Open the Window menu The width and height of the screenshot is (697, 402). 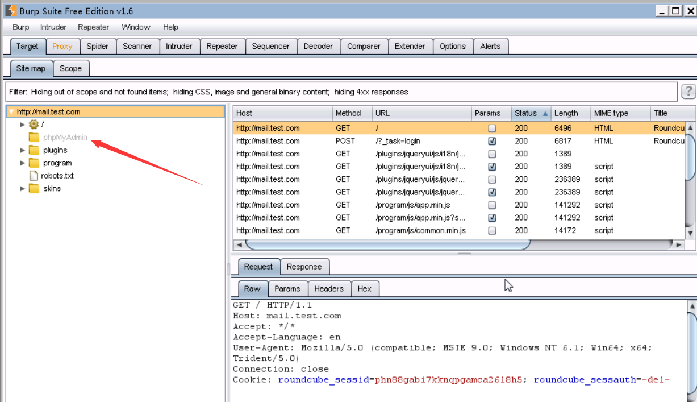pos(136,27)
